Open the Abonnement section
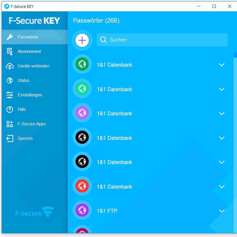This screenshot has height=237, width=237. click(x=34, y=52)
